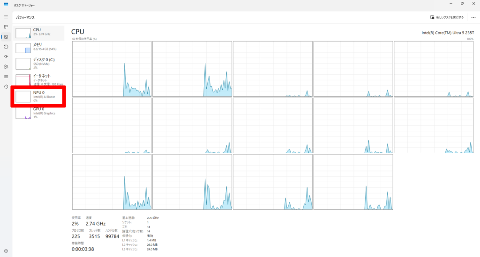Open the Startup apps page icon

click(x=6, y=57)
